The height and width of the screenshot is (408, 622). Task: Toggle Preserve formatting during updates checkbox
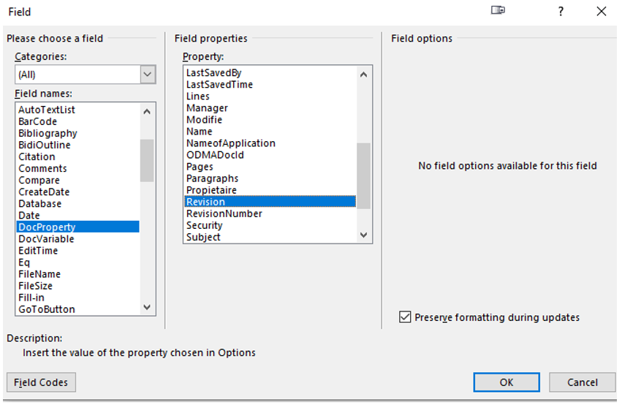pyautogui.click(x=405, y=317)
